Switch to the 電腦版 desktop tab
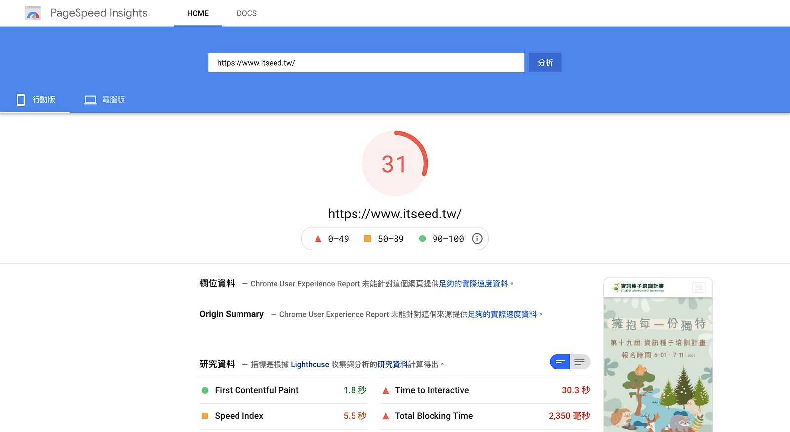Image resolution: width=790 pixels, height=432 pixels. tap(105, 100)
